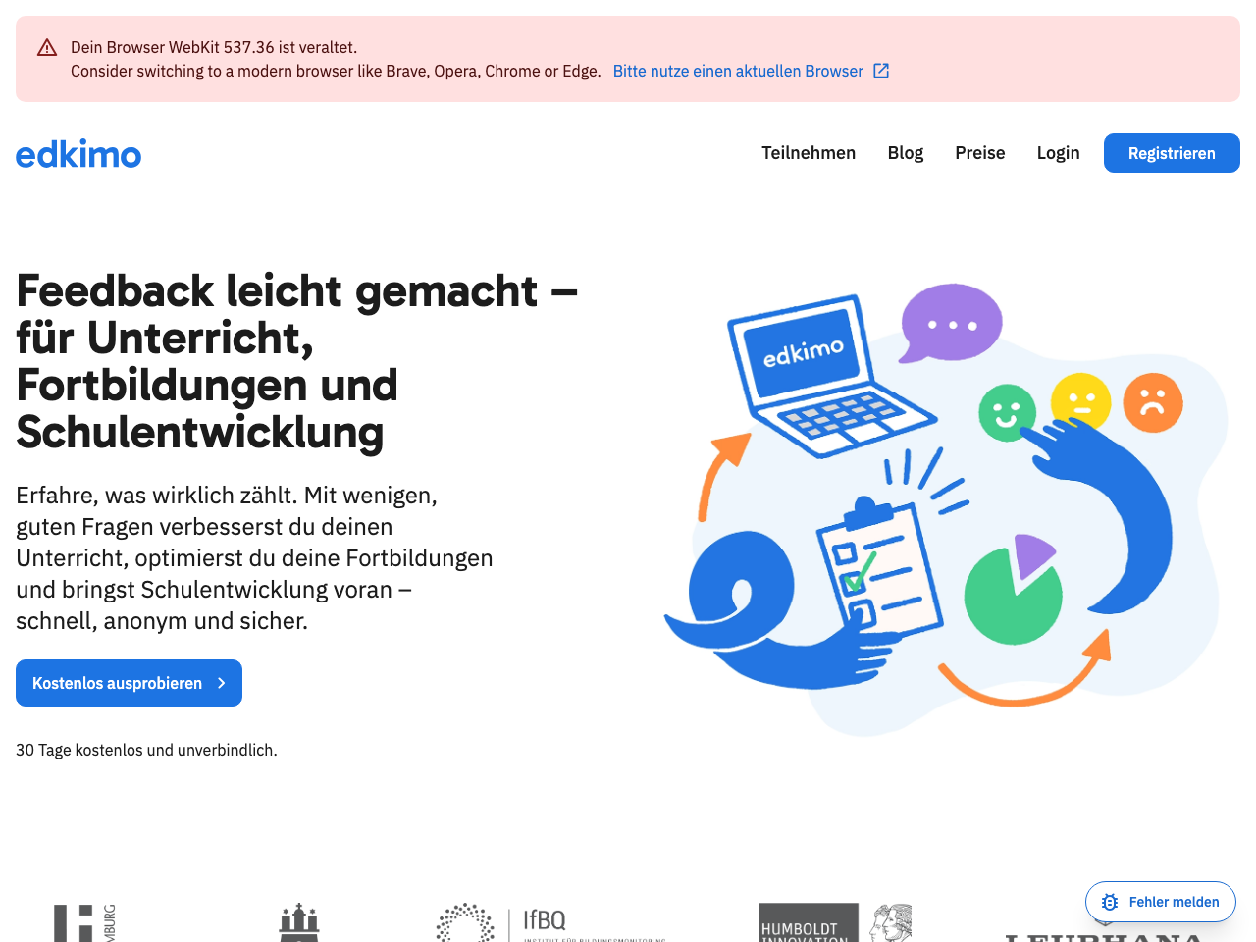Click the arrow chevron in Kostenlos ausprobieren
Image resolution: width=1256 pixels, height=942 pixels.
[220, 683]
